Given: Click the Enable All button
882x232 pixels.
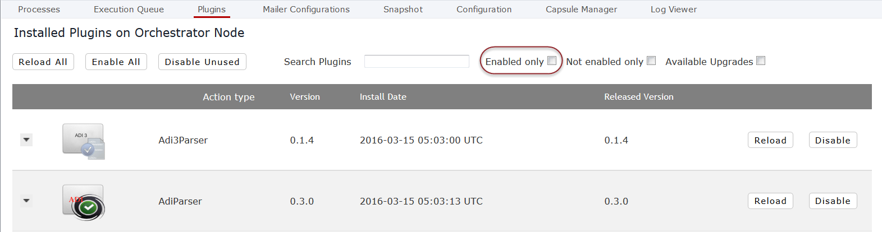Looking at the screenshot, I should coord(116,62).
